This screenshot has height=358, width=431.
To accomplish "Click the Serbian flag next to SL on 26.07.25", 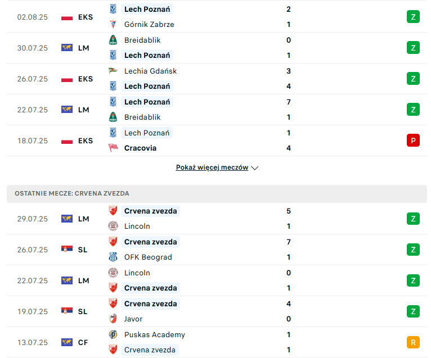I will click(x=67, y=250).
